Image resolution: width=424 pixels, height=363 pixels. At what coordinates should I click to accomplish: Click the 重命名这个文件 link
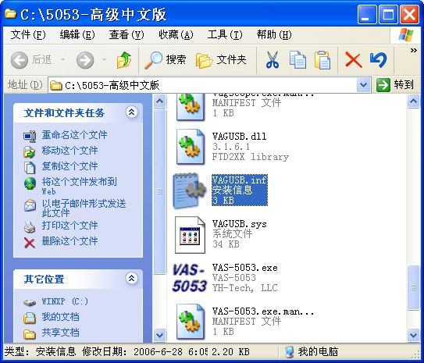74,134
